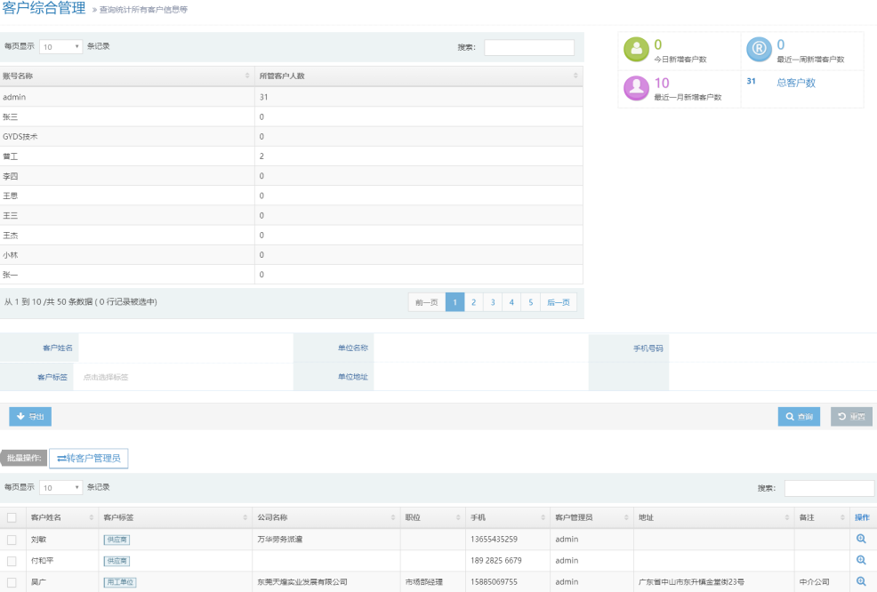Screen dimensions: 877x592
Task: Click the purple monthly new customers icon
Action: coord(636,88)
